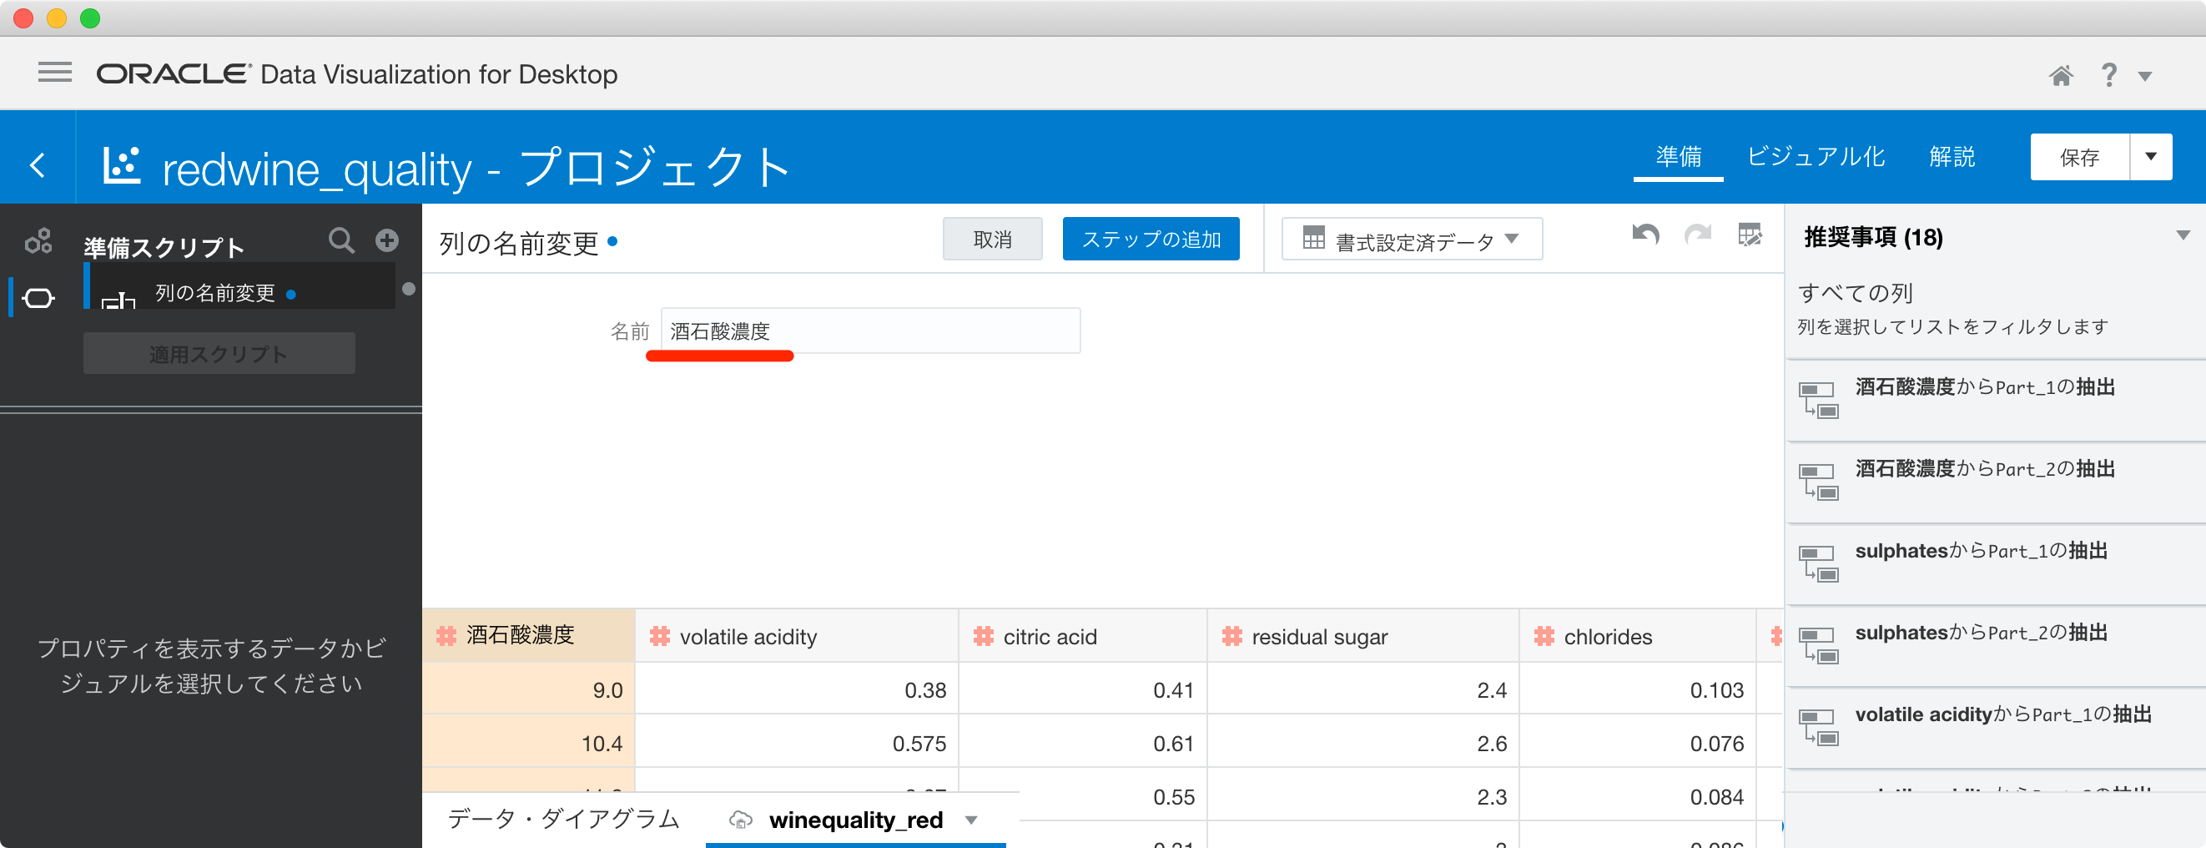Viewport: 2206px width, 848px height.
Task: Apply sulphatesからPart_1の抽出 recommendation
Action: tap(1996, 563)
